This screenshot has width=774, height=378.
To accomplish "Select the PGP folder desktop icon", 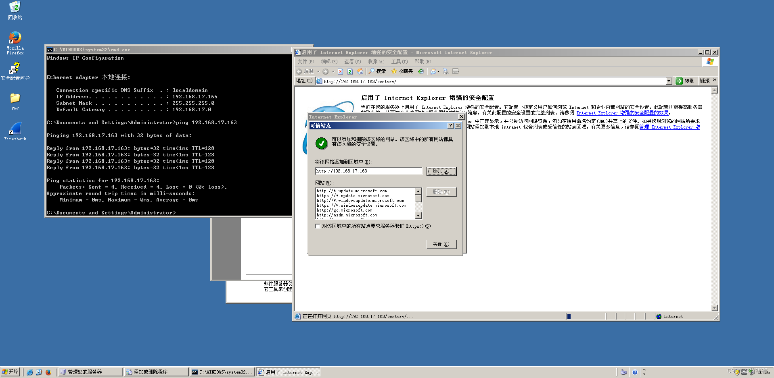I will click(15, 102).
